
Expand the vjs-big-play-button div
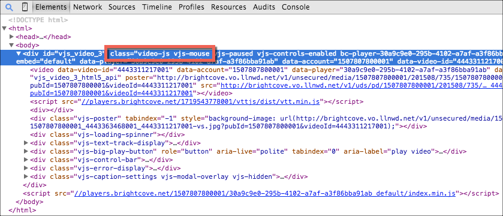tap(26, 151)
